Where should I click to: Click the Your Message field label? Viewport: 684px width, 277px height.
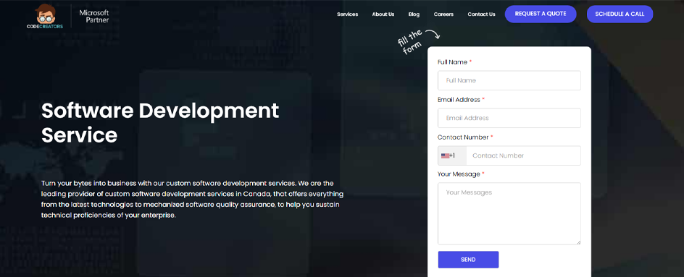[x=461, y=174]
